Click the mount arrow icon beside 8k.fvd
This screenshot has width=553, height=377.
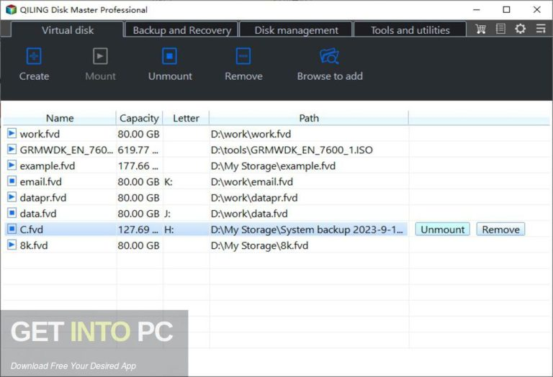pyautogui.click(x=12, y=245)
